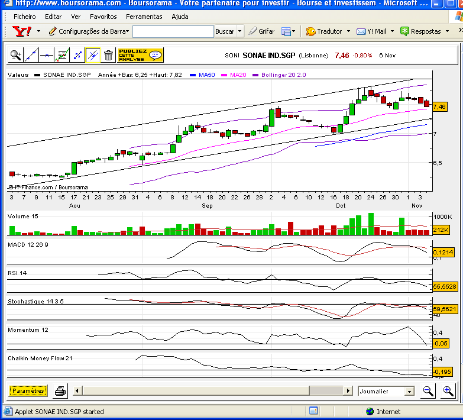Open the Ferramentas menu
The height and width of the screenshot is (420, 463).
point(144,17)
